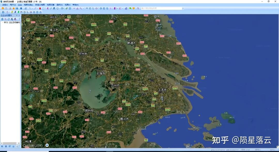Expand the search box dropdown arrow
279x152 pixels.
[x=183, y=8]
